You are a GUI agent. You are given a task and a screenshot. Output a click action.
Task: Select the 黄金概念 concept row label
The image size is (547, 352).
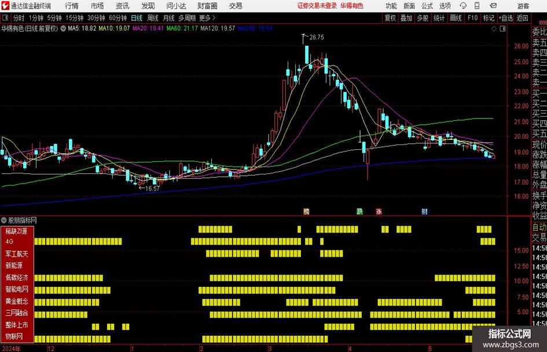(16, 301)
